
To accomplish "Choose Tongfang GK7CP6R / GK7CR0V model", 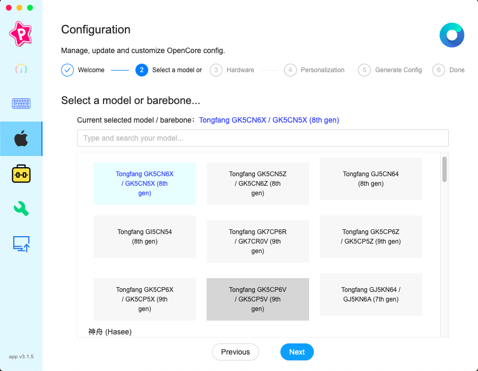I will [x=258, y=241].
